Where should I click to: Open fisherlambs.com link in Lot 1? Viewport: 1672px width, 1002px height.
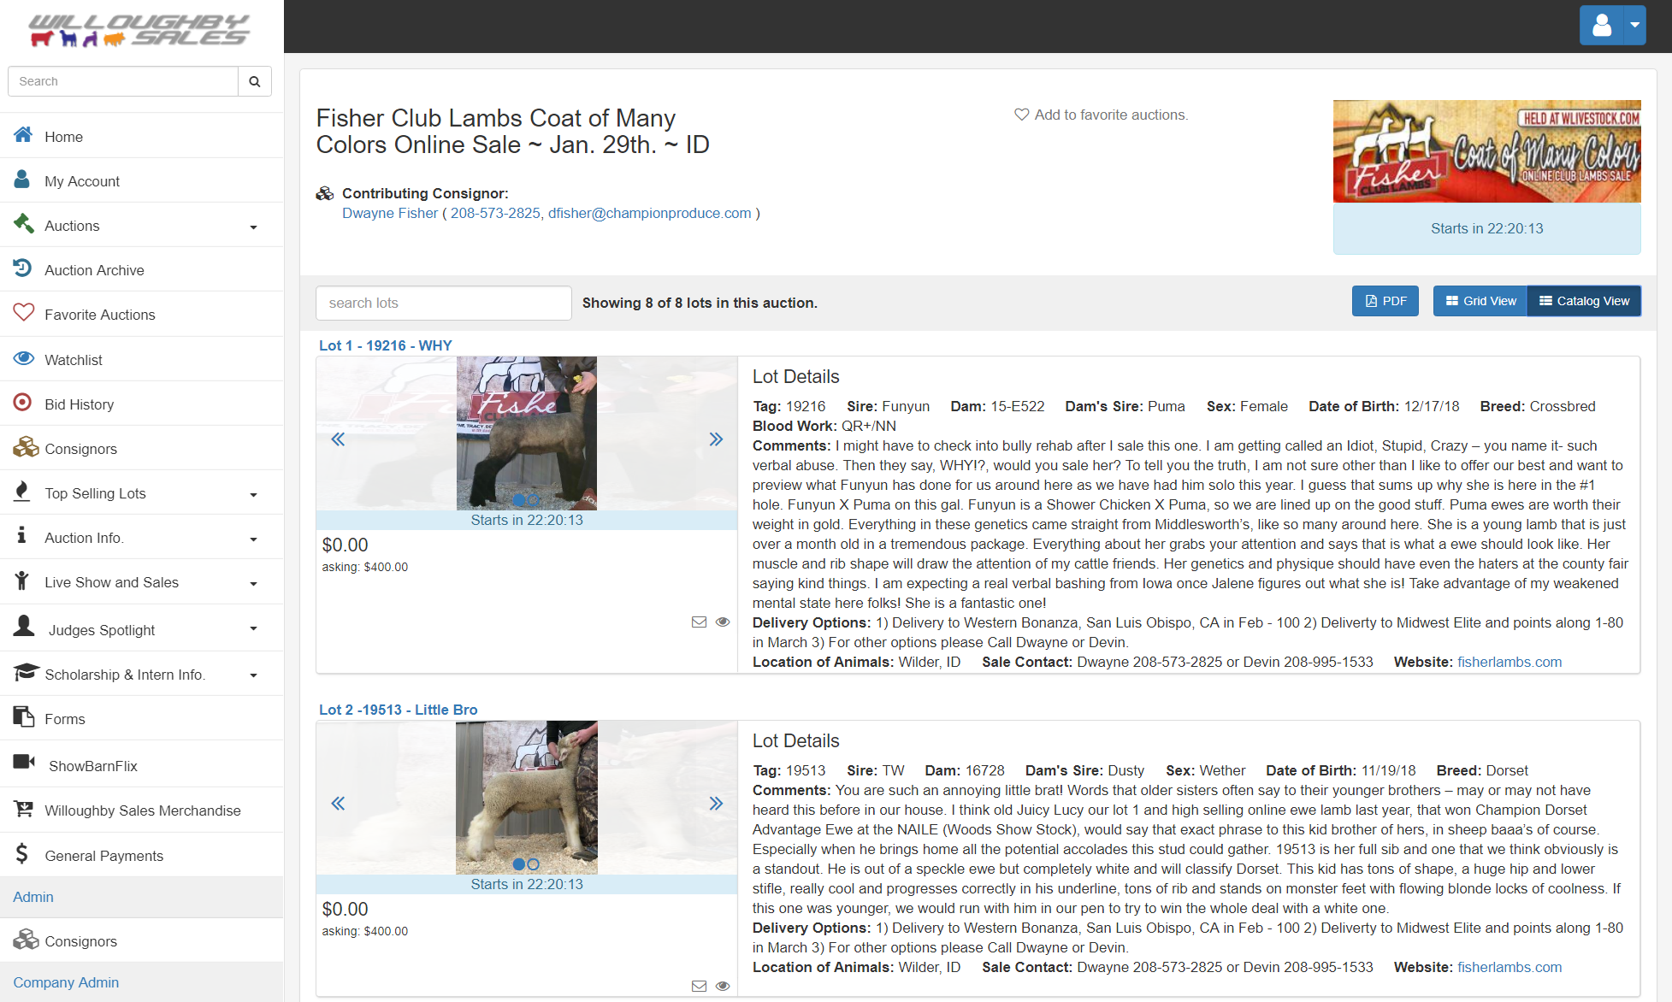click(x=1510, y=662)
